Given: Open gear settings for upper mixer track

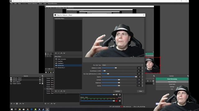Looking at the screenshot, I should tap(120, 95).
